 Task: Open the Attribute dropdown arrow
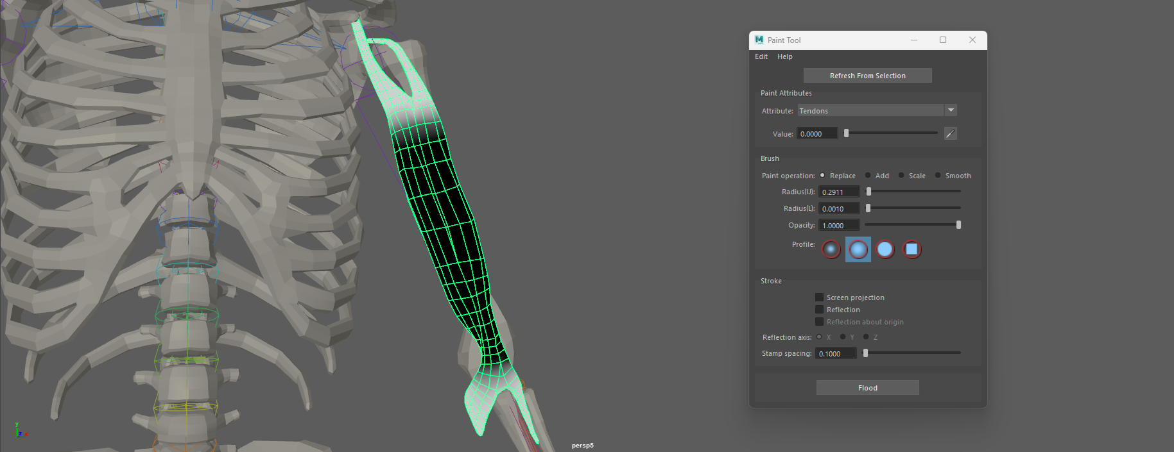(x=951, y=110)
